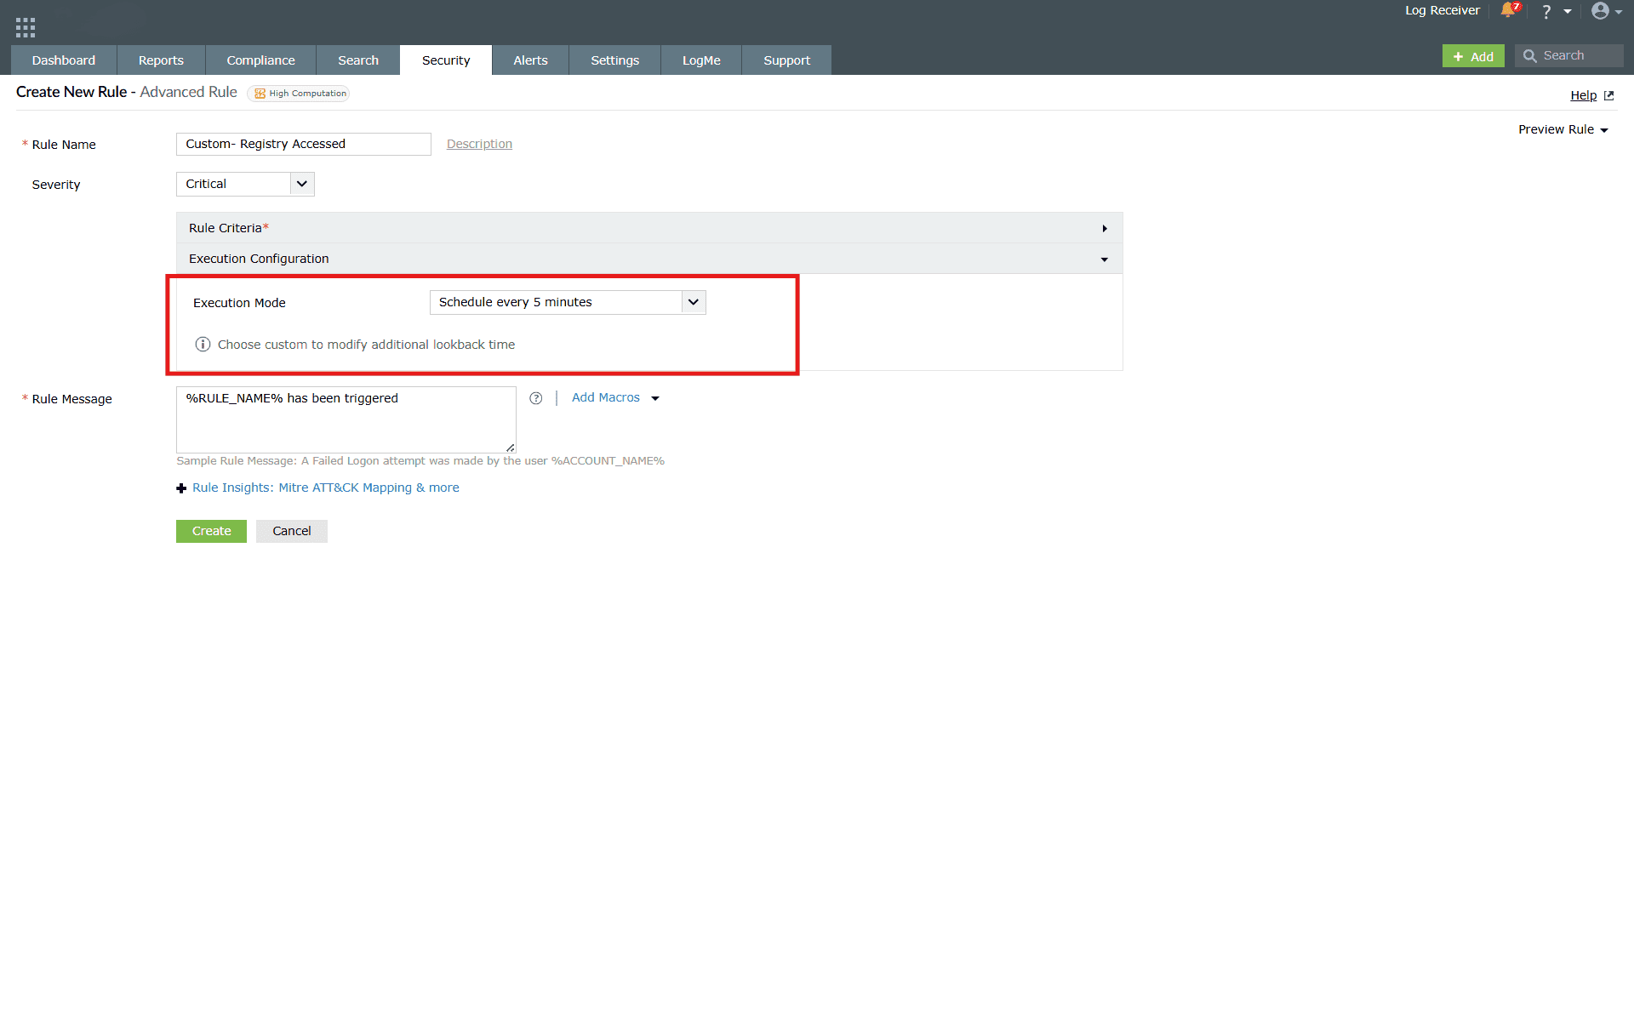Open the Add Macros dropdown

tap(614, 397)
